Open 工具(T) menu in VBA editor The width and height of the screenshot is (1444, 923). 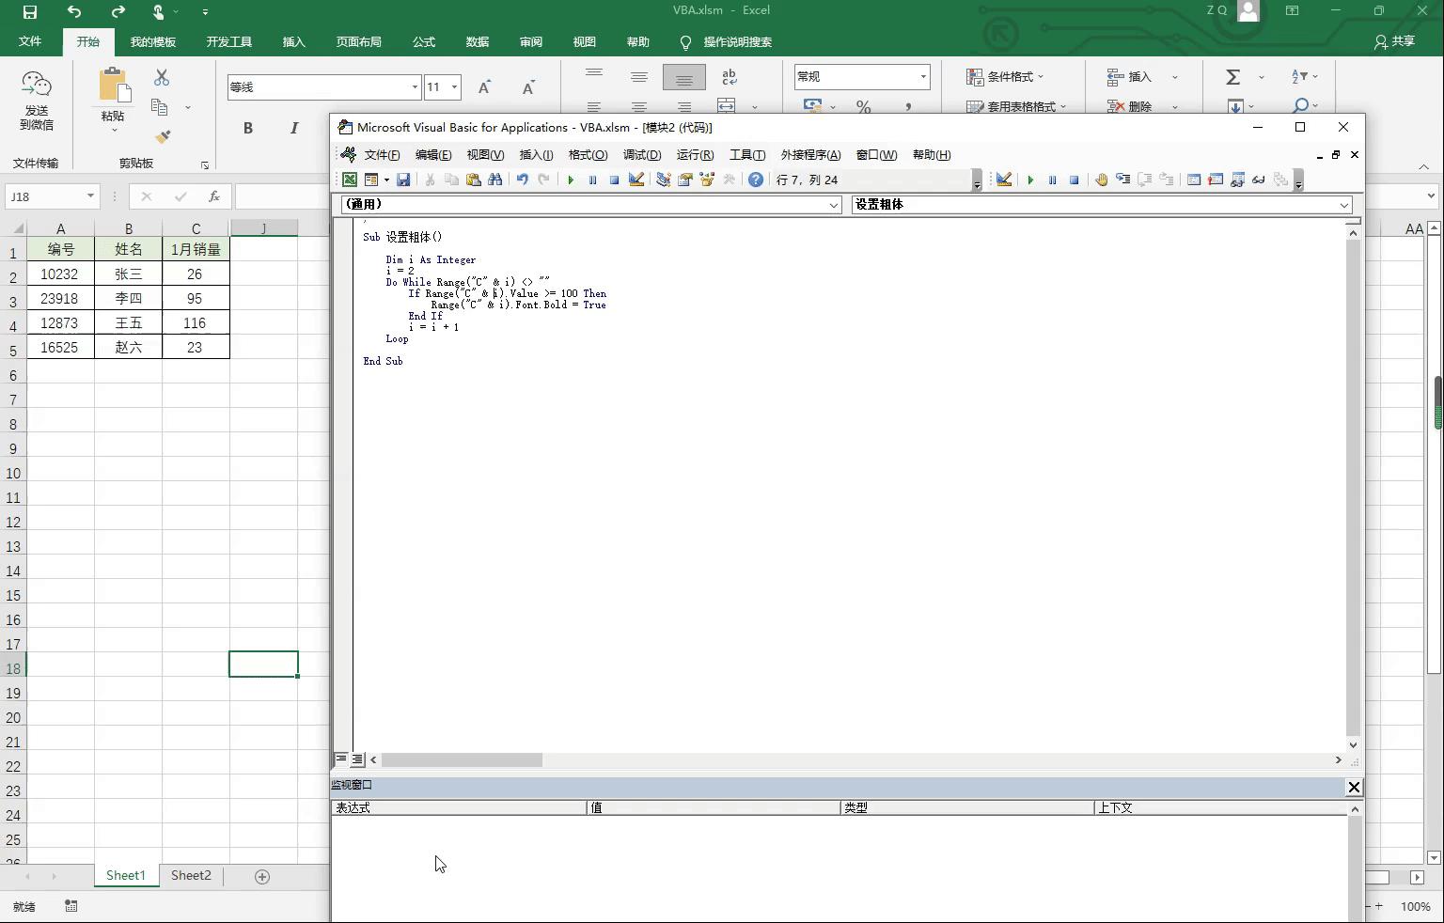point(747,155)
